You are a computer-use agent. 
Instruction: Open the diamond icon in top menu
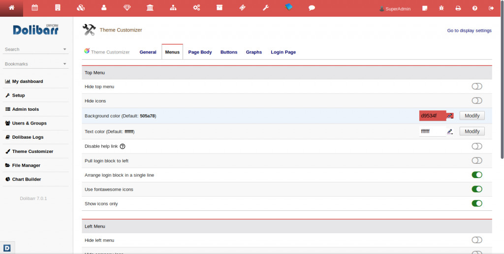(127, 8)
